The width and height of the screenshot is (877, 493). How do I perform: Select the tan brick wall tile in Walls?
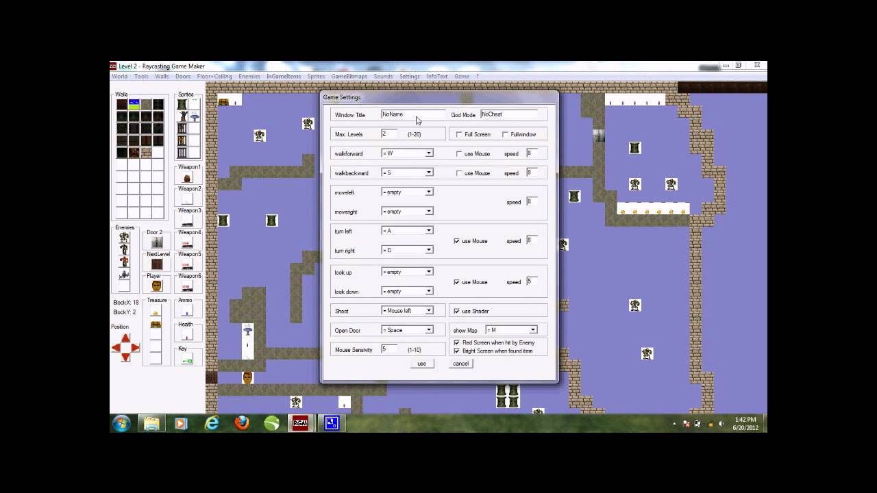pos(147,153)
